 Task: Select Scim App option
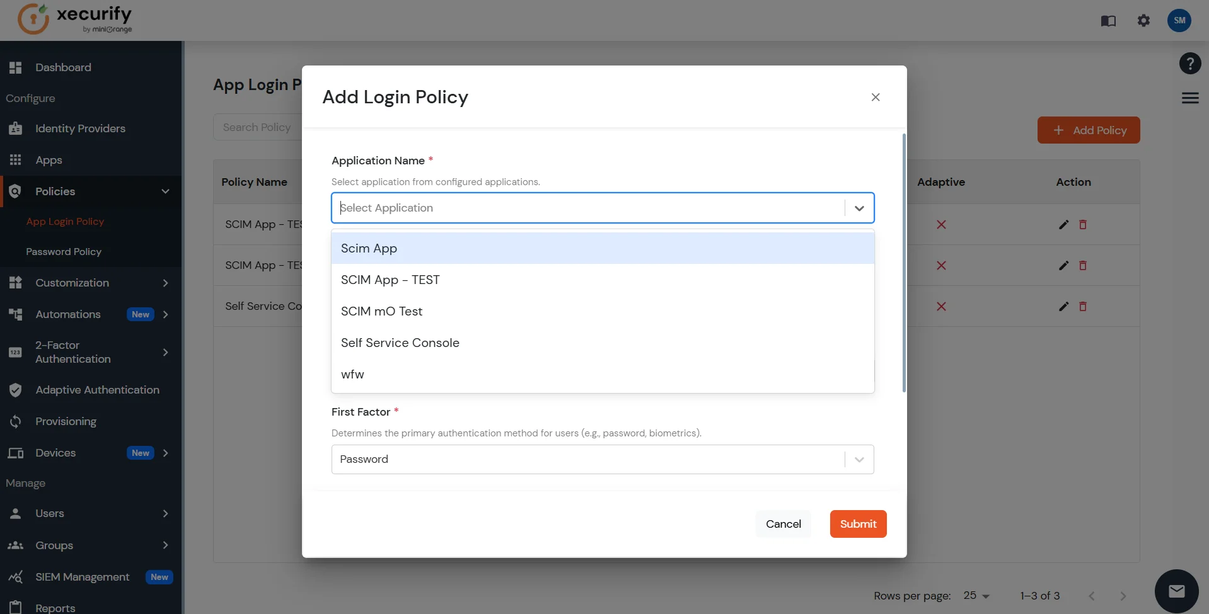tap(603, 248)
